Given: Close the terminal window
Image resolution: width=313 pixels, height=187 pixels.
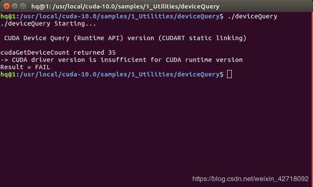Looking at the screenshot, I should click(x=6, y=6).
